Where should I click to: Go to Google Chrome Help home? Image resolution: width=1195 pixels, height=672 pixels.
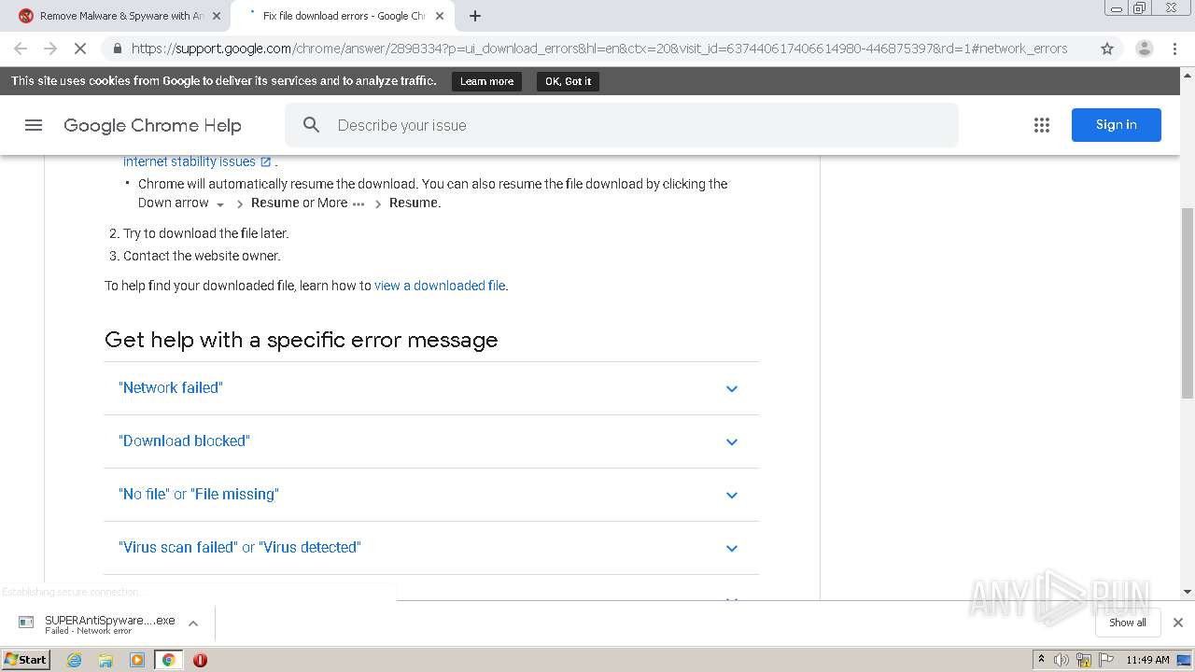[x=152, y=125]
